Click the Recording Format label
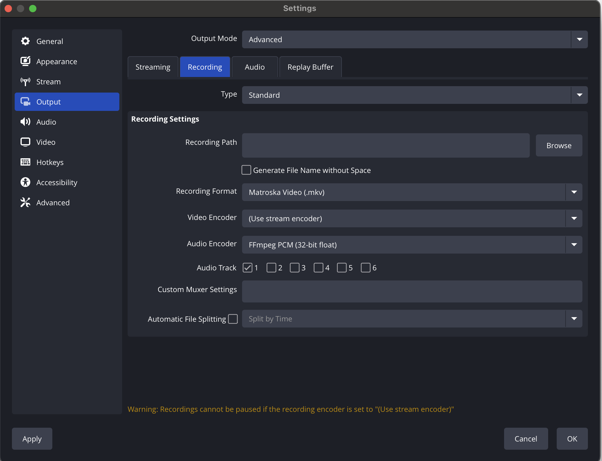 206,191
